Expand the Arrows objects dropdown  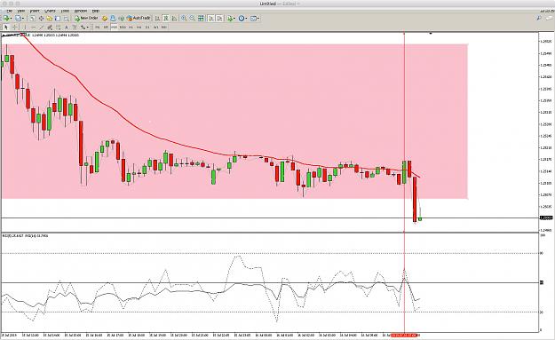point(88,28)
